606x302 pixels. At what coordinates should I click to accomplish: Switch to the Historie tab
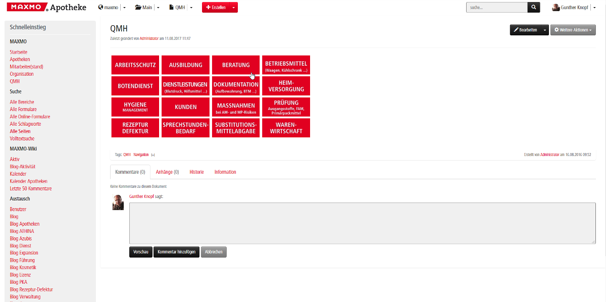tap(196, 172)
